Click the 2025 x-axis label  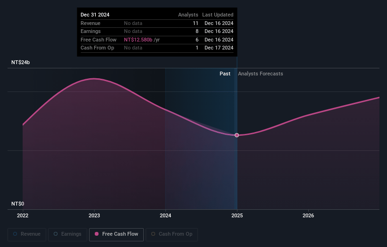[237, 215]
